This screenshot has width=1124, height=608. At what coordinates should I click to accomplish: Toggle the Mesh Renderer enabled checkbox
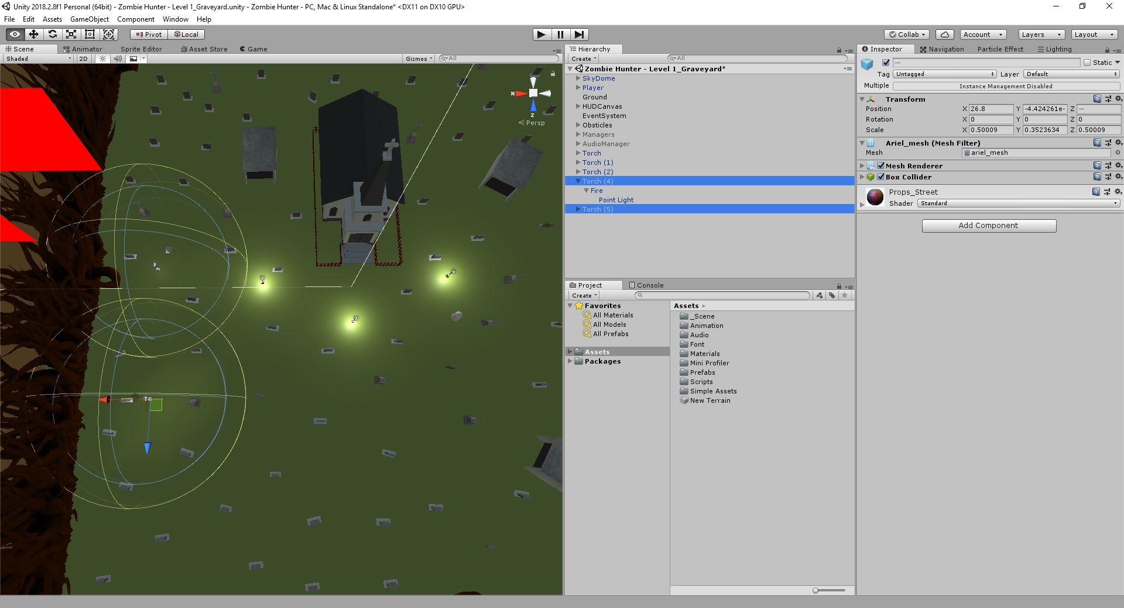880,165
